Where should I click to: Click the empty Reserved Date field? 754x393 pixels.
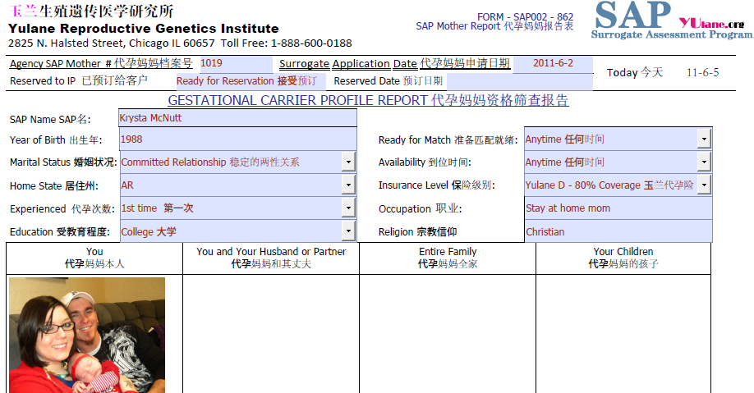(520, 81)
